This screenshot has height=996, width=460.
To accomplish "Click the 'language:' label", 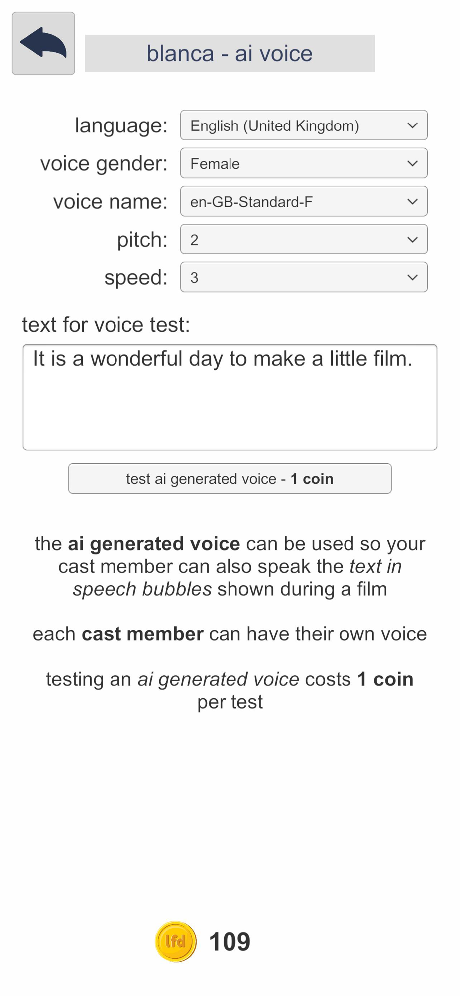I will pos(121,125).
